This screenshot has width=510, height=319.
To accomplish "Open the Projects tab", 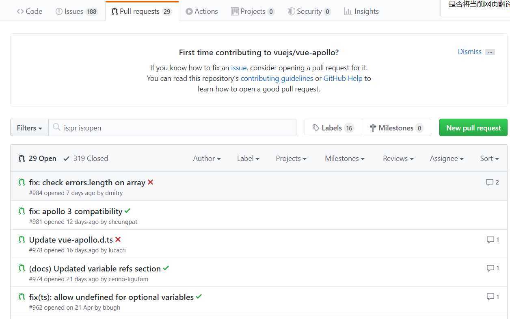I will tap(253, 11).
